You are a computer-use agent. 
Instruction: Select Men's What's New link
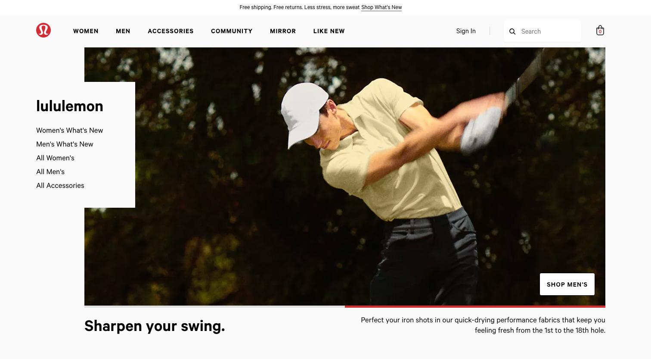click(x=65, y=144)
